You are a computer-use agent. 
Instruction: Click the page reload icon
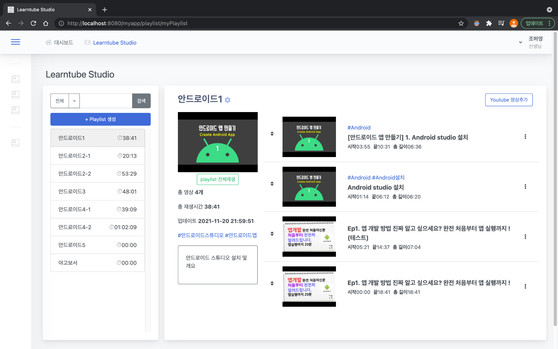coord(33,23)
